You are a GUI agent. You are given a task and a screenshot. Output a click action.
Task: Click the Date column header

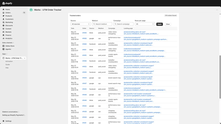[x=73, y=28]
